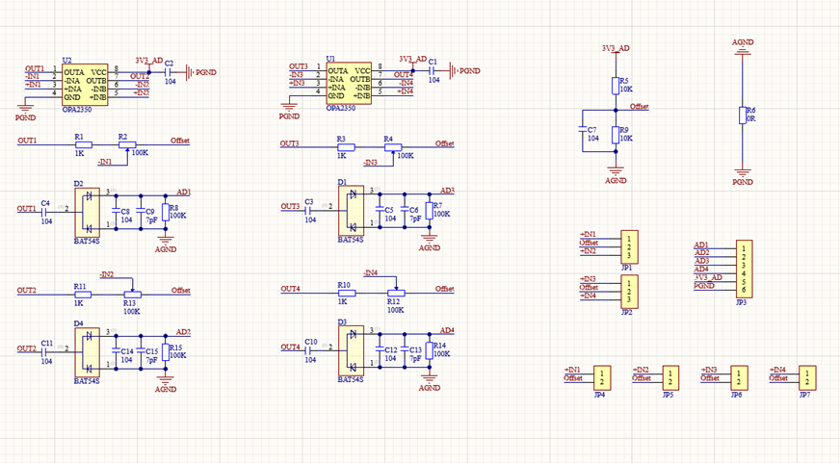Click the Offset label beside R5 junction

[639, 107]
